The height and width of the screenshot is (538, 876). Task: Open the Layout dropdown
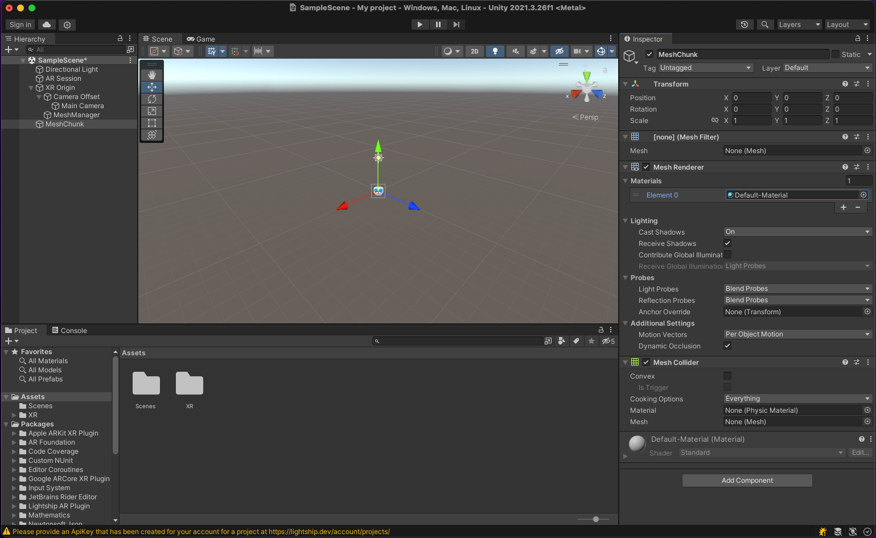[847, 24]
